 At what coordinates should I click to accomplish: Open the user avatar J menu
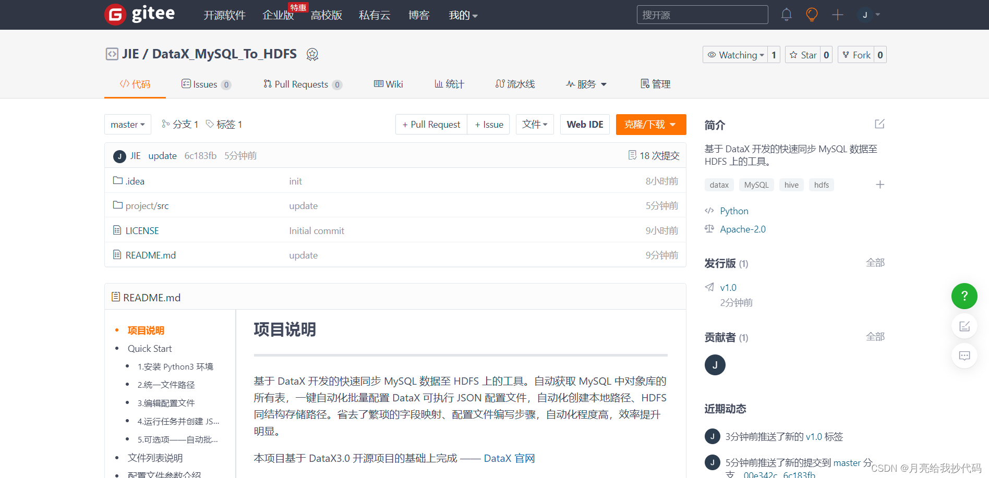(x=869, y=15)
